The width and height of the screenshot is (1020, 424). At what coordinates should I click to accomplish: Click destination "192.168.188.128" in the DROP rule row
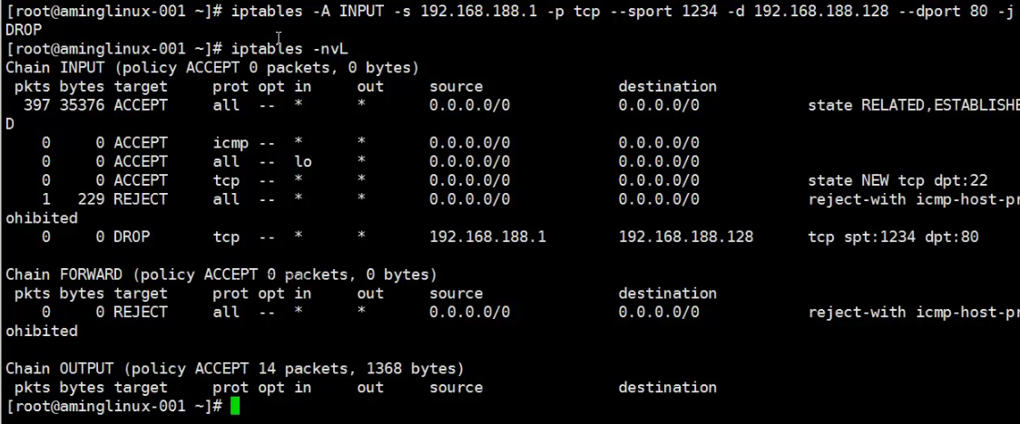pyautogui.click(x=686, y=237)
